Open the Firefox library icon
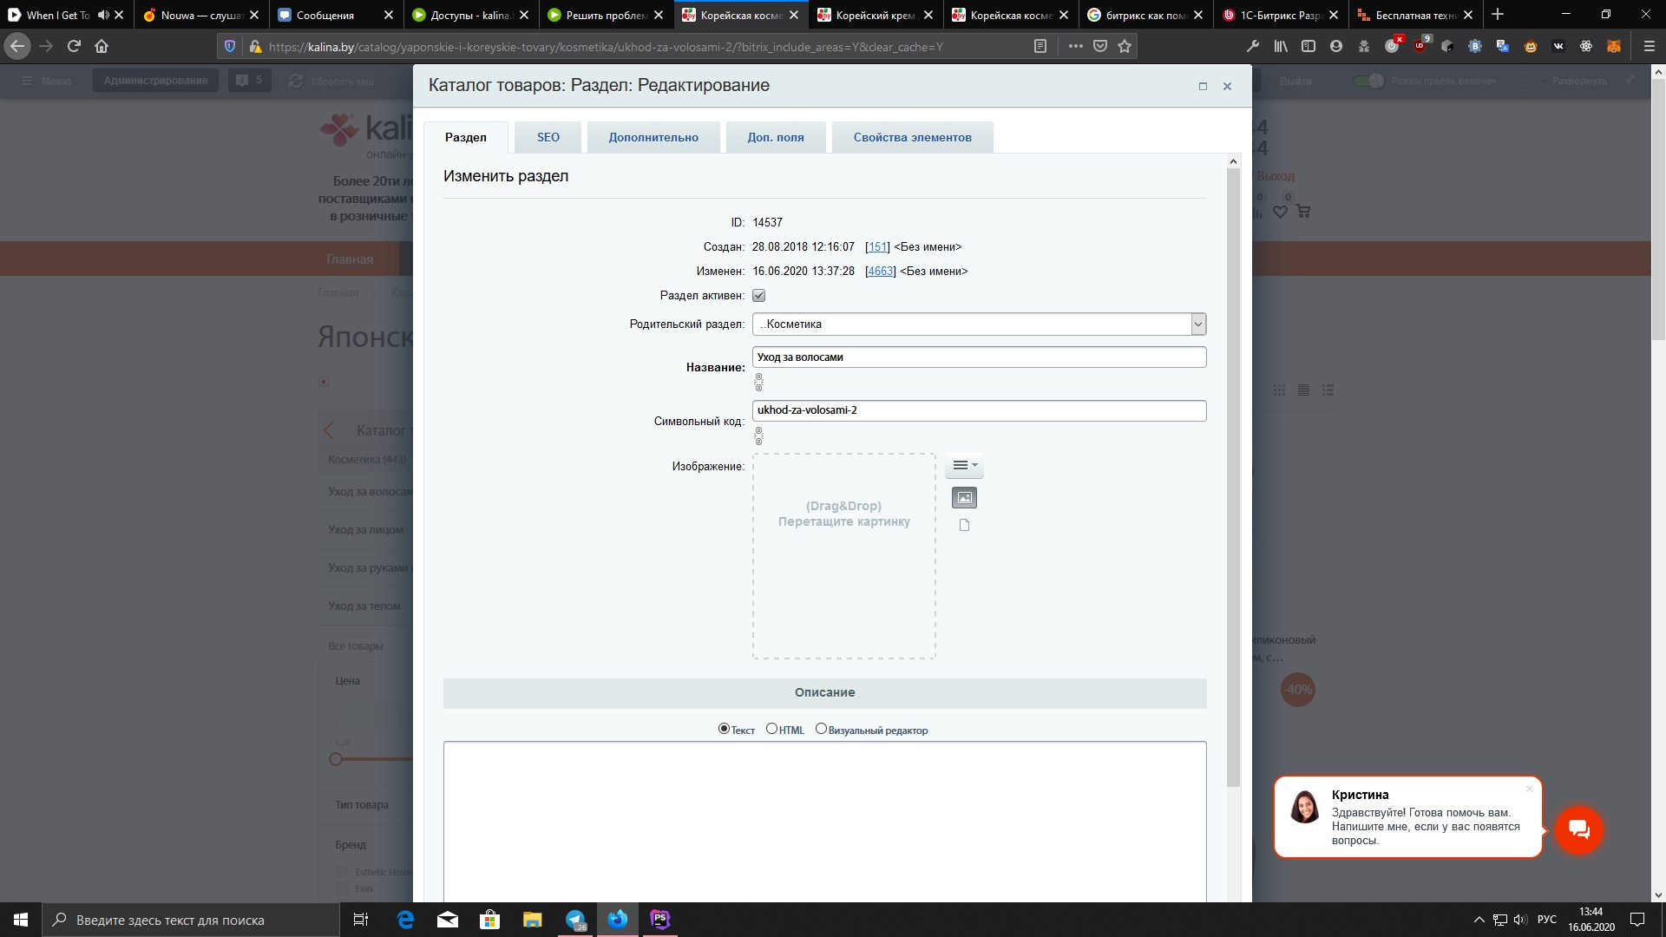The height and width of the screenshot is (937, 1666). [x=1281, y=46]
